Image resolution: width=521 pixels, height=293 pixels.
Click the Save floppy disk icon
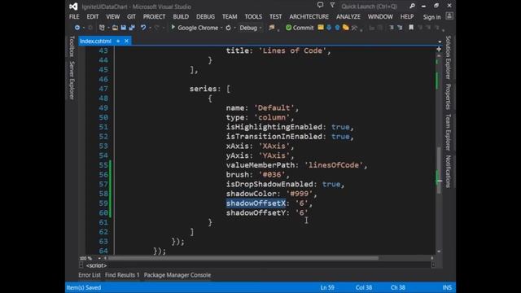(124, 28)
